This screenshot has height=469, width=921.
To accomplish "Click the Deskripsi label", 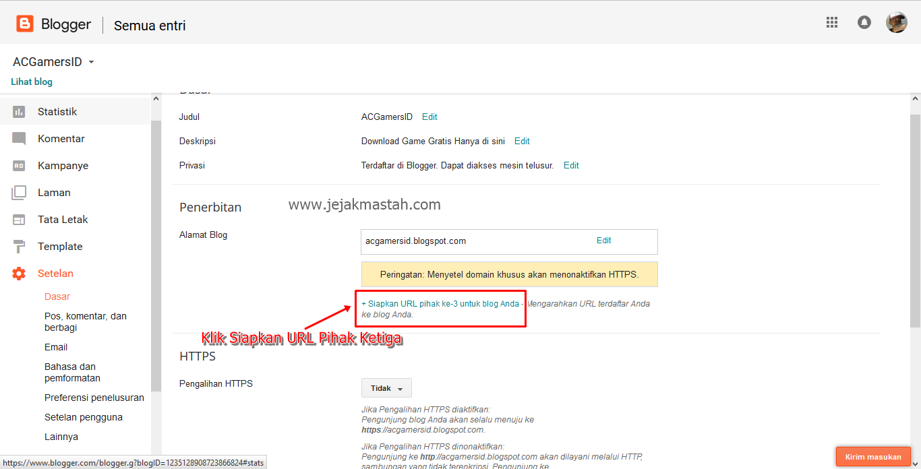I will pyautogui.click(x=198, y=141).
